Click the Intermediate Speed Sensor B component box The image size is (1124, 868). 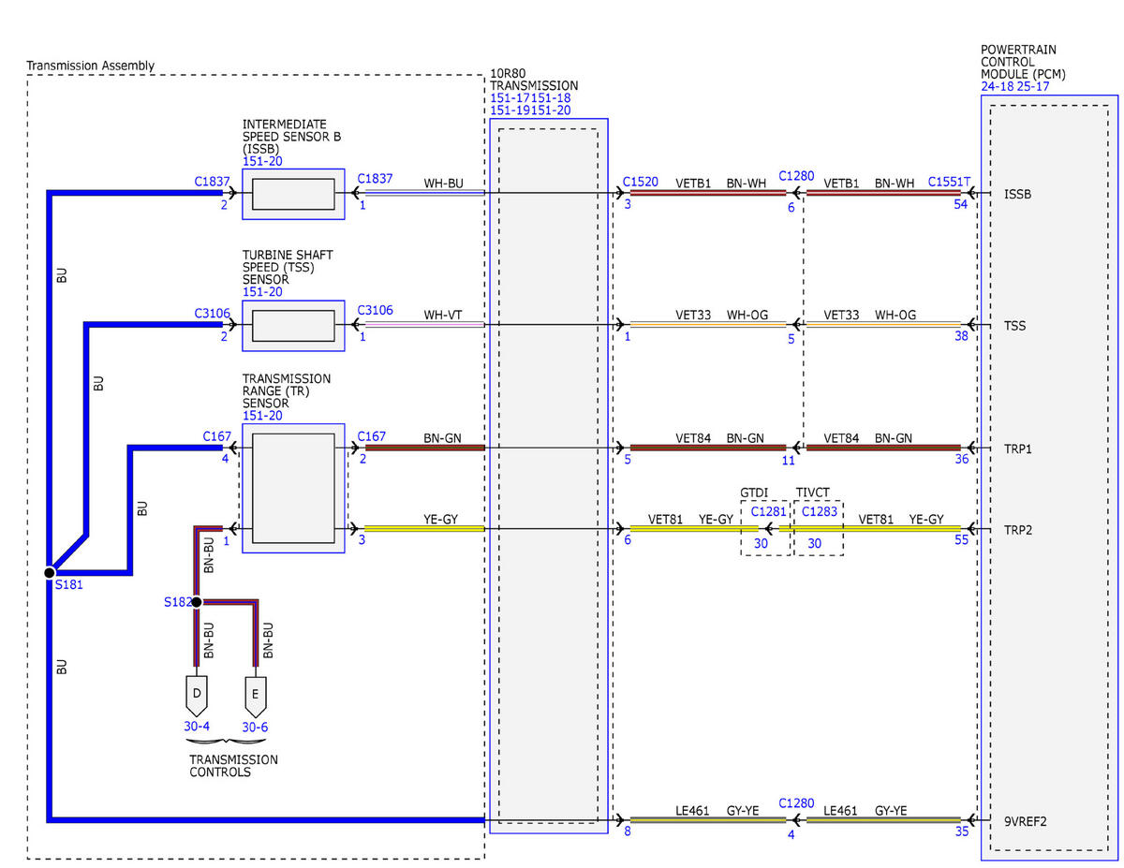293,195
